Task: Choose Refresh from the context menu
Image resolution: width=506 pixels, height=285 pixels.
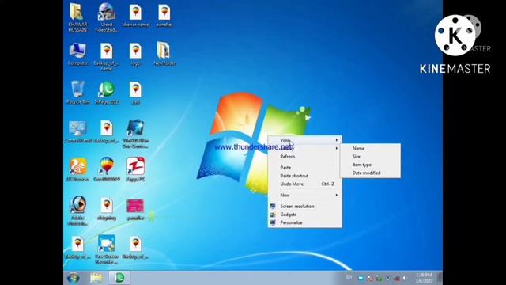Action: [304, 157]
